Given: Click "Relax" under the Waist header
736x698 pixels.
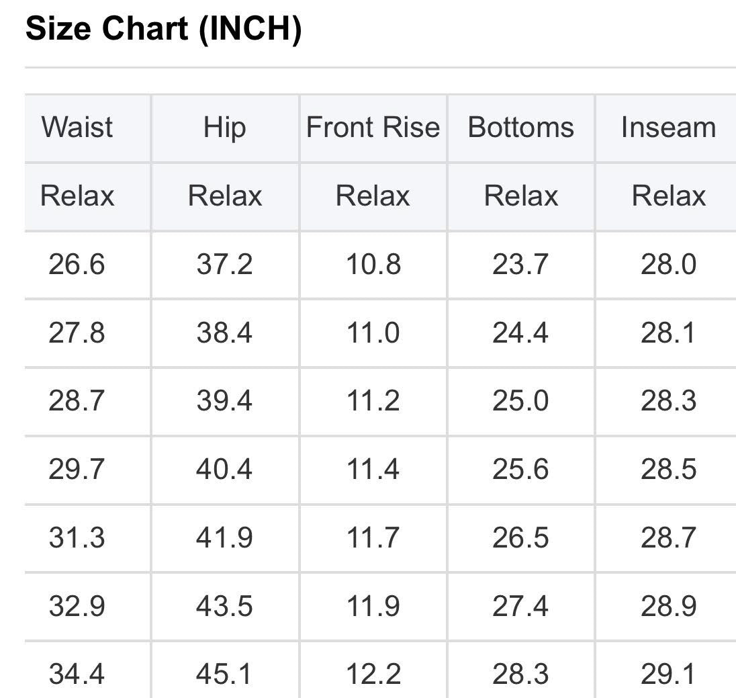Looking at the screenshot, I should point(77,195).
